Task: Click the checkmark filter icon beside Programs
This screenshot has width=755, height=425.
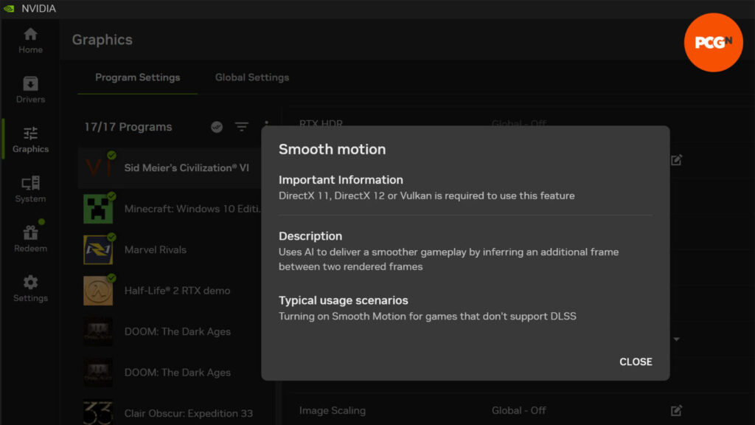Action: pos(217,127)
